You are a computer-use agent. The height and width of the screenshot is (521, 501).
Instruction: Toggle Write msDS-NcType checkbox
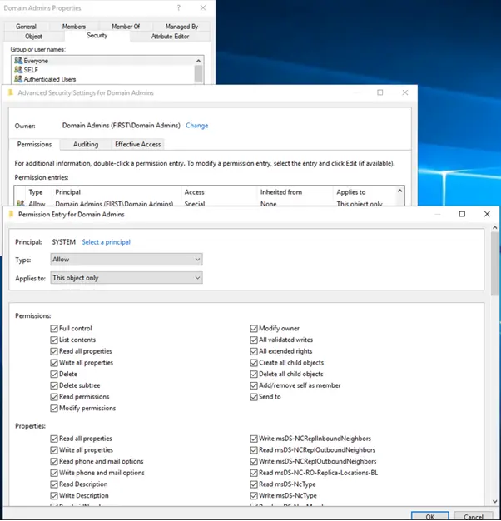(254, 495)
